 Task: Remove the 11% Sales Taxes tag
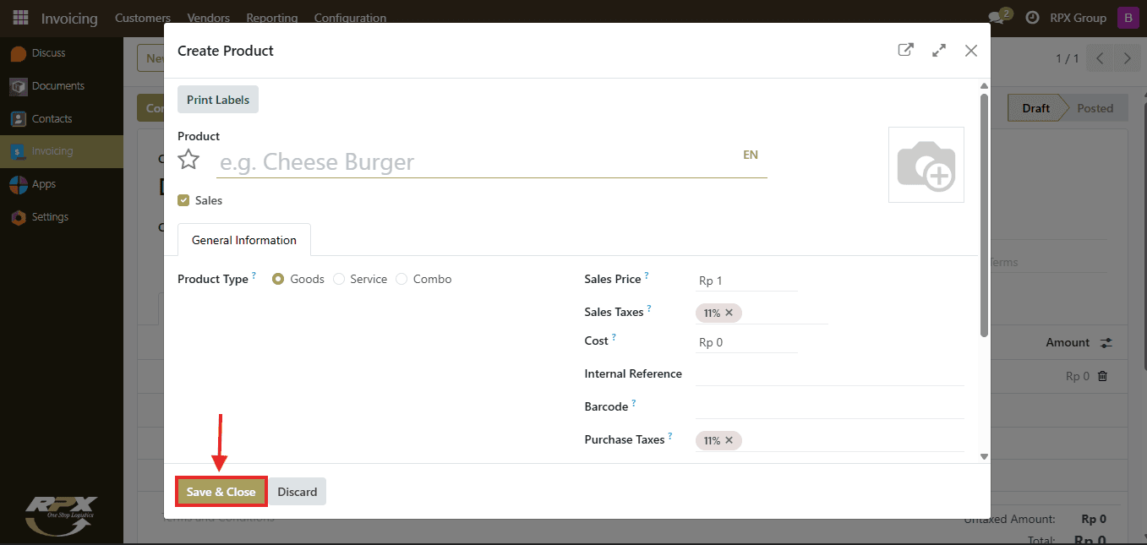729,313
